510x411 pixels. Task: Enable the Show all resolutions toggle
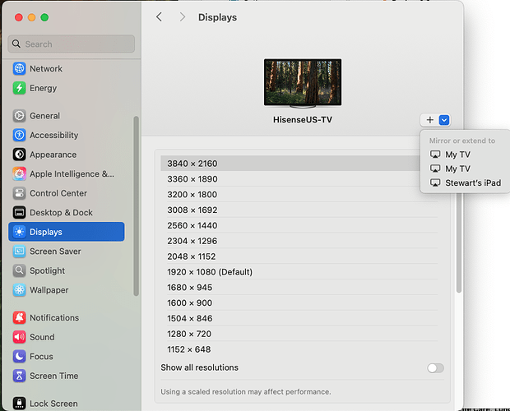(435, 367)
